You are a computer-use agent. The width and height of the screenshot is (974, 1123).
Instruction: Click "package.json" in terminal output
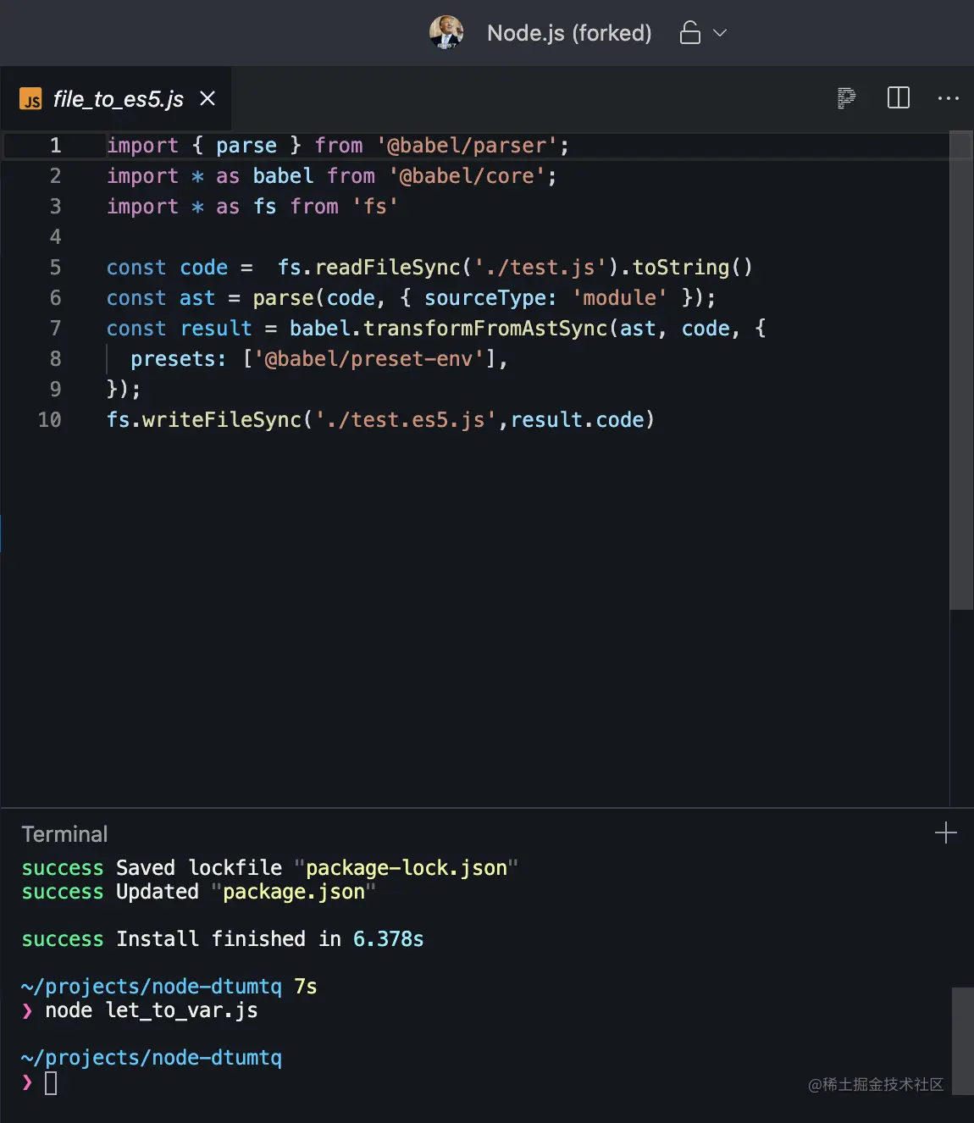click(293, 892)
